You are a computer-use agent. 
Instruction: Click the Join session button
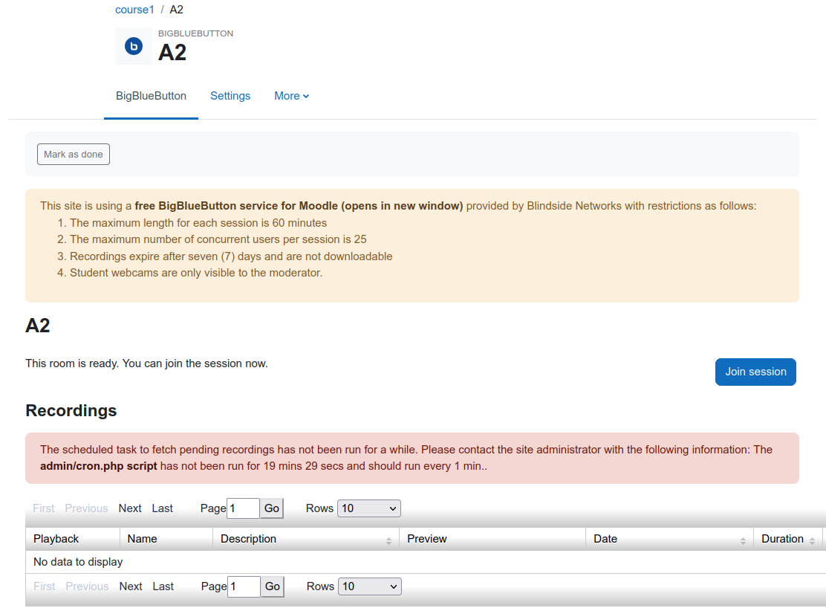tap(755, 372)
